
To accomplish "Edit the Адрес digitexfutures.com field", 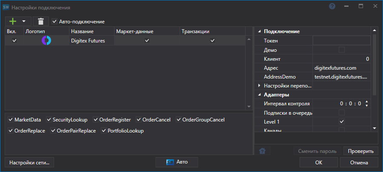I will pyautogui.click(x=342, y=68).
